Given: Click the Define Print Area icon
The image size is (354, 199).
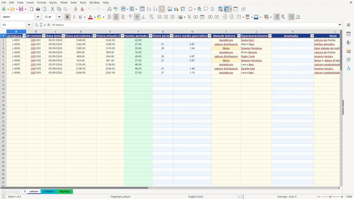Looking at the screenshot, I should (220, 9).
